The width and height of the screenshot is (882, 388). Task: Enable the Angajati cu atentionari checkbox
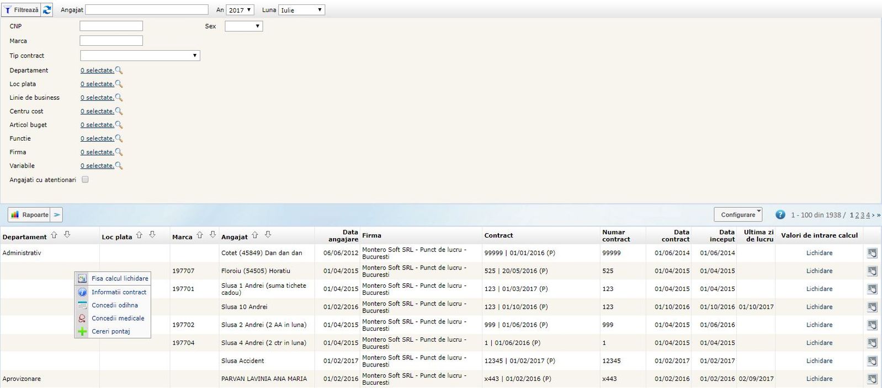[85, 180]
